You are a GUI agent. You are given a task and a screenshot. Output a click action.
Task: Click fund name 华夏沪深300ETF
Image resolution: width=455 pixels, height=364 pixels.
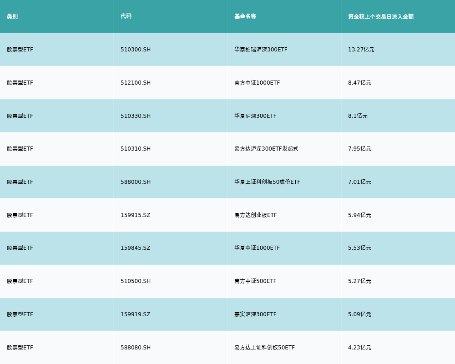pyautogui.click(x=255, y=116)
